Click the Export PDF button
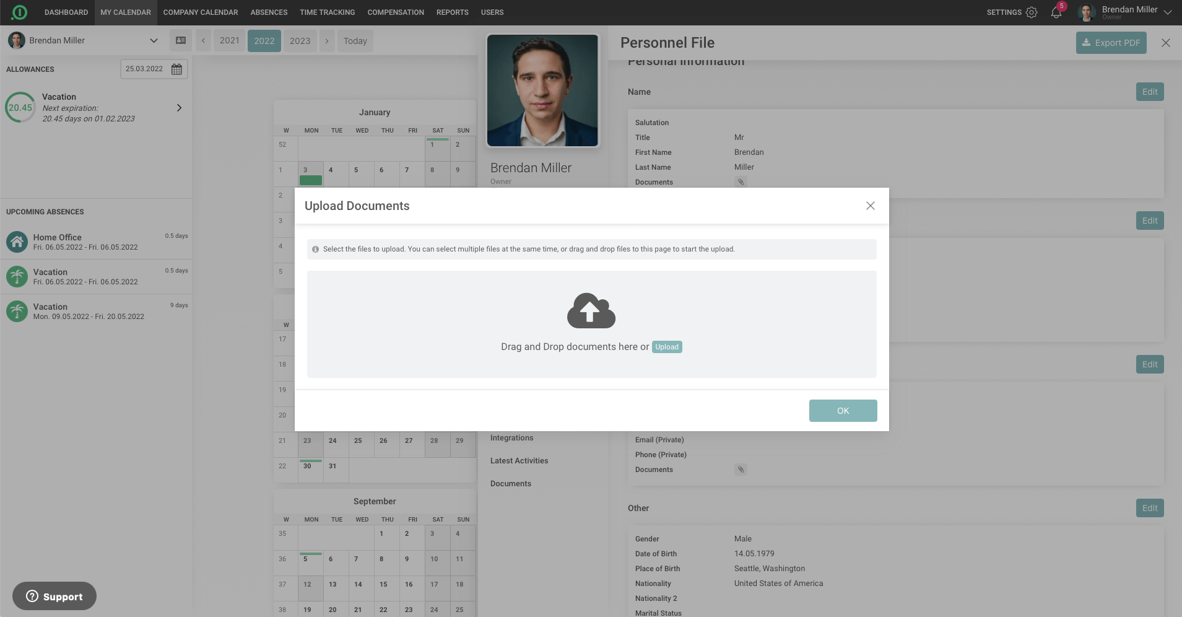Screen dimensions: 1182x617 1111,43
